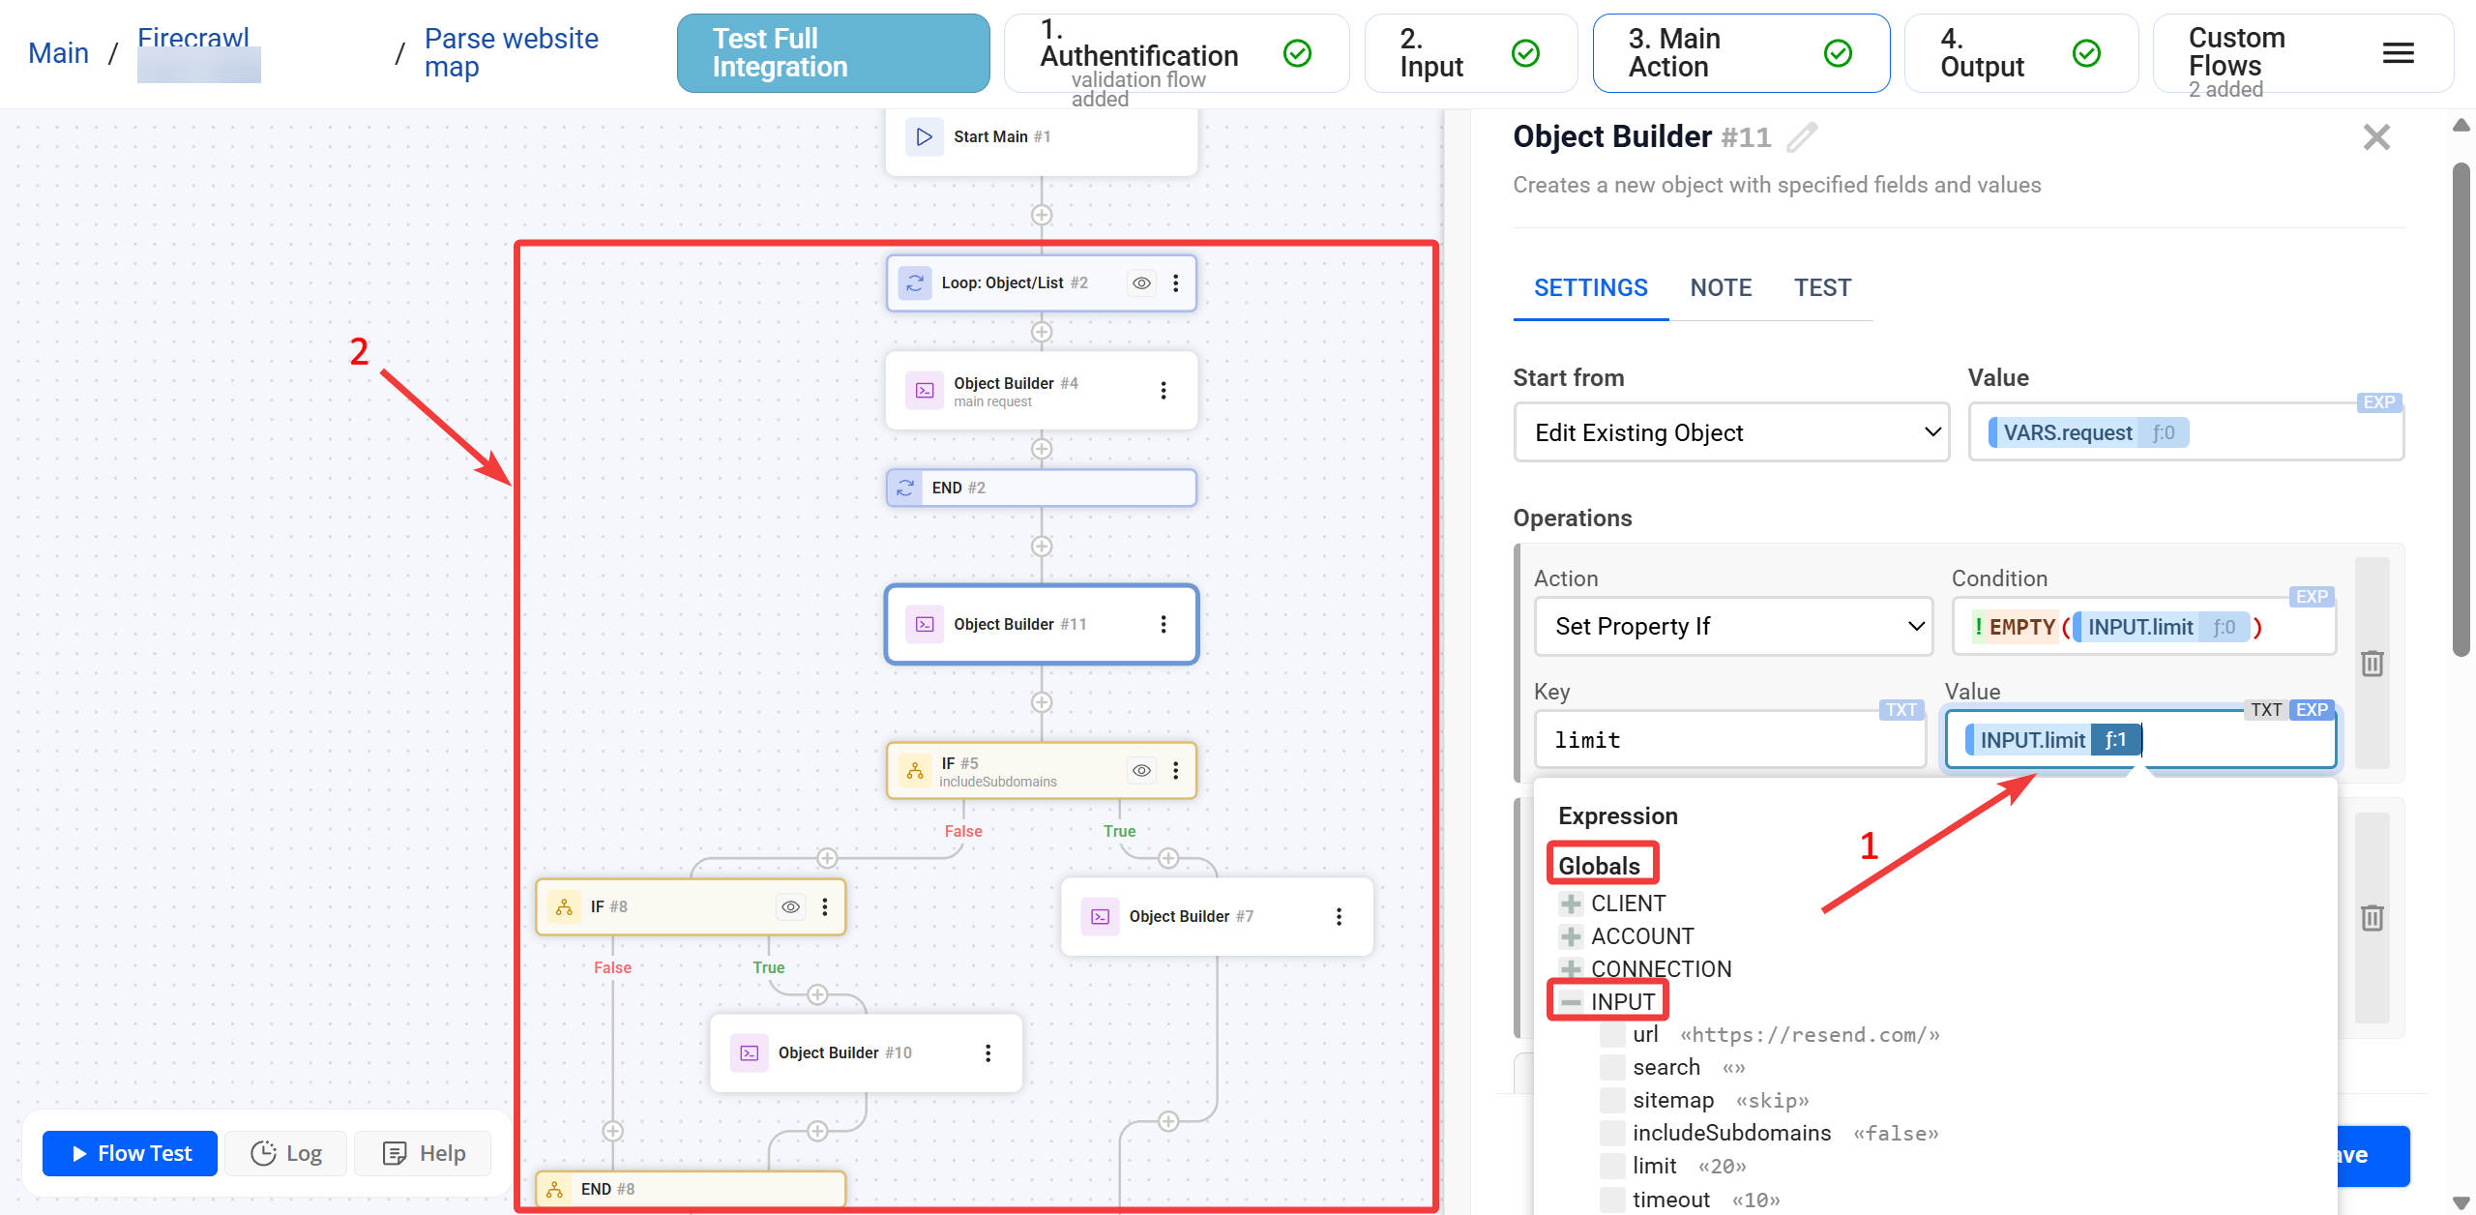This screenshot has width=2476, height=1215.
Task: Open three-dot menu of Object Builder #7
Action: coord(1339,916)
